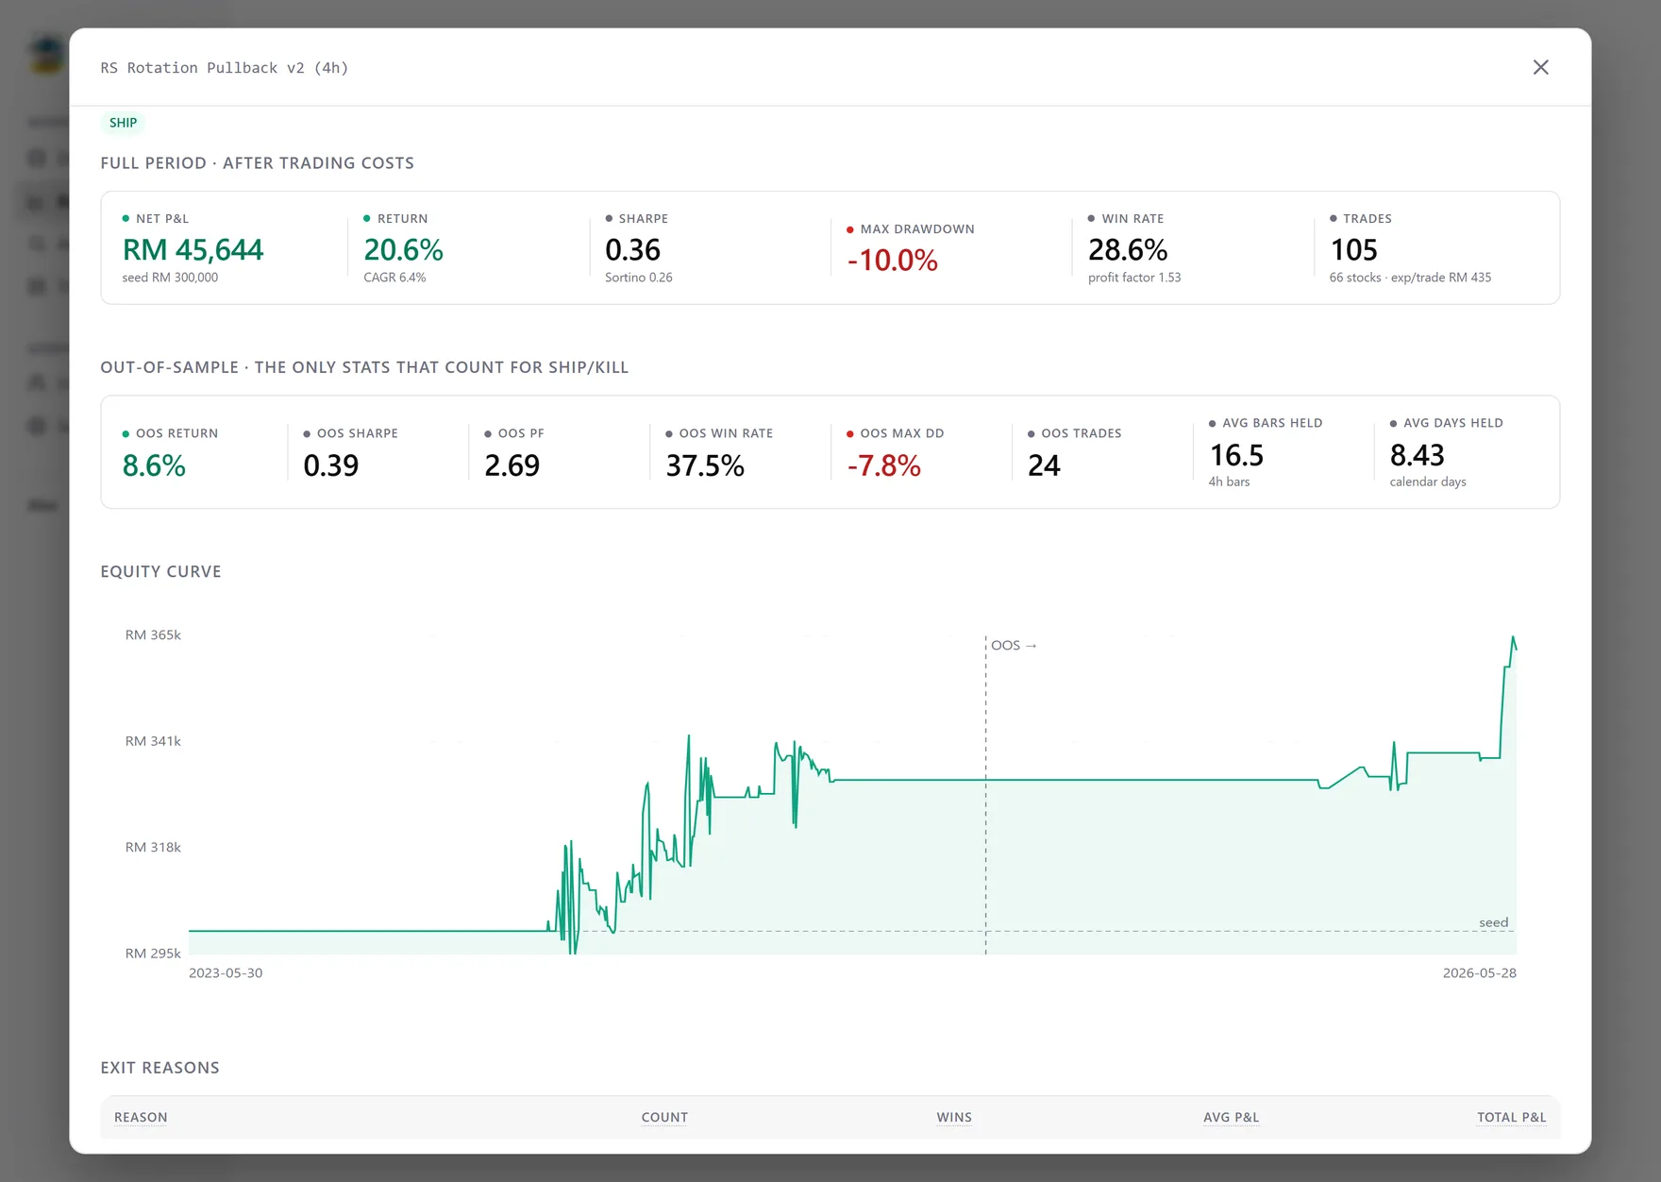
Task: Select the OOS Sharpe value 0.39
Action: (330, 465)
